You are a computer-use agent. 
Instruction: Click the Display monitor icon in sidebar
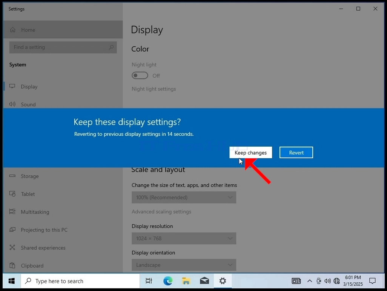tap(12, 86)
